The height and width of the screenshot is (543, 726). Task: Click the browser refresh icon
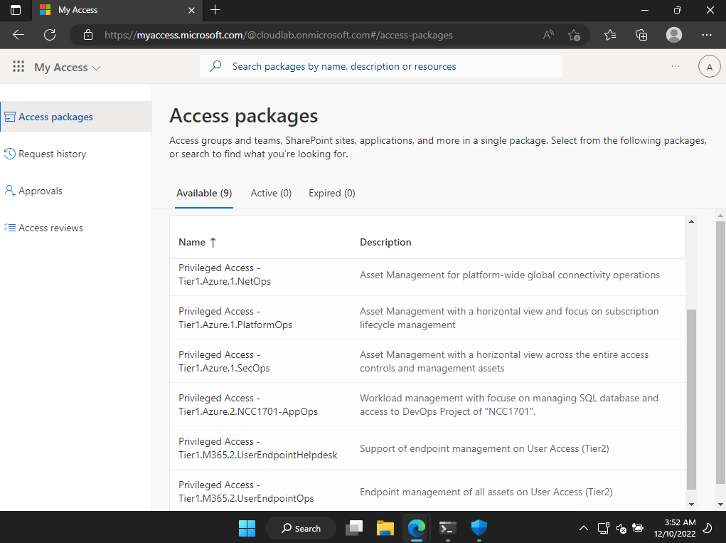[50, 35]
